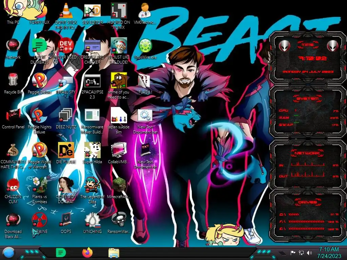Open the japan suicide sim icon

click(x=119, y=121)
